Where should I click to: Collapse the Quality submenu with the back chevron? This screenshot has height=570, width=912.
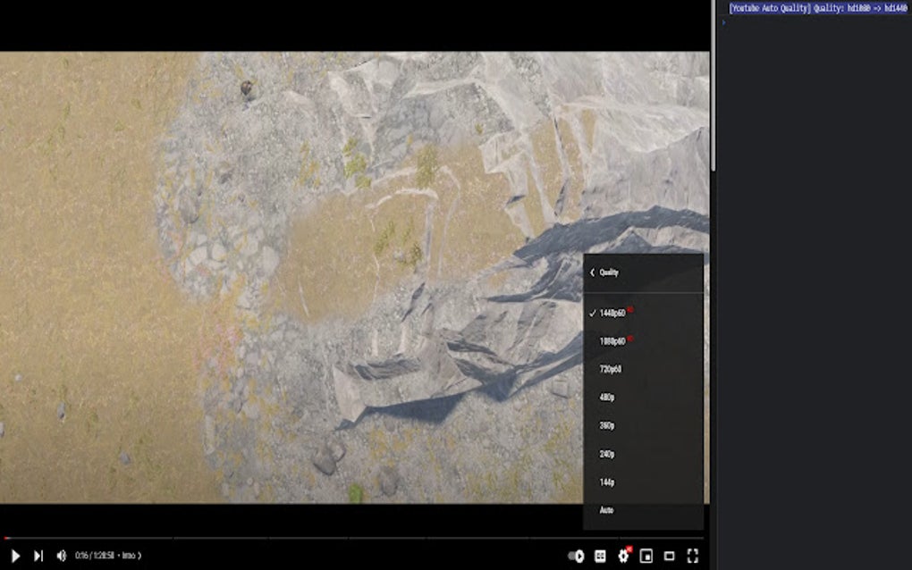click(x=592, y=272)
